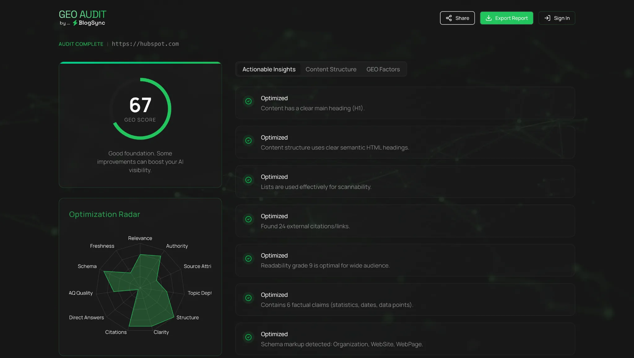Click the checkmark icon on the readability grade insight
The height and width of the screenshot is (358, 634).
click(x=249, y=259)
